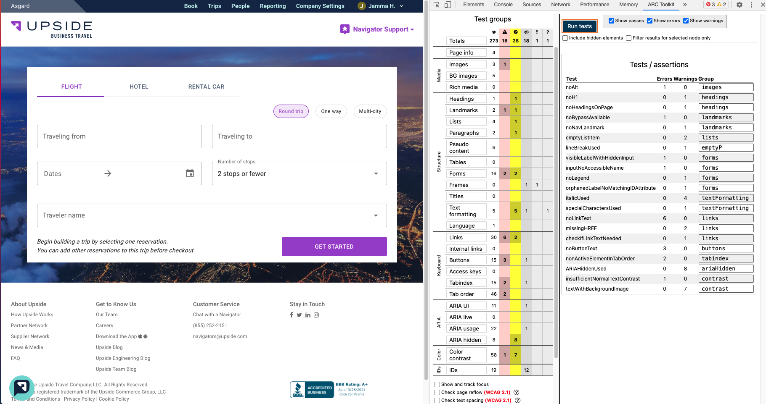Click the yellow warning question column icon

point(516,32)
